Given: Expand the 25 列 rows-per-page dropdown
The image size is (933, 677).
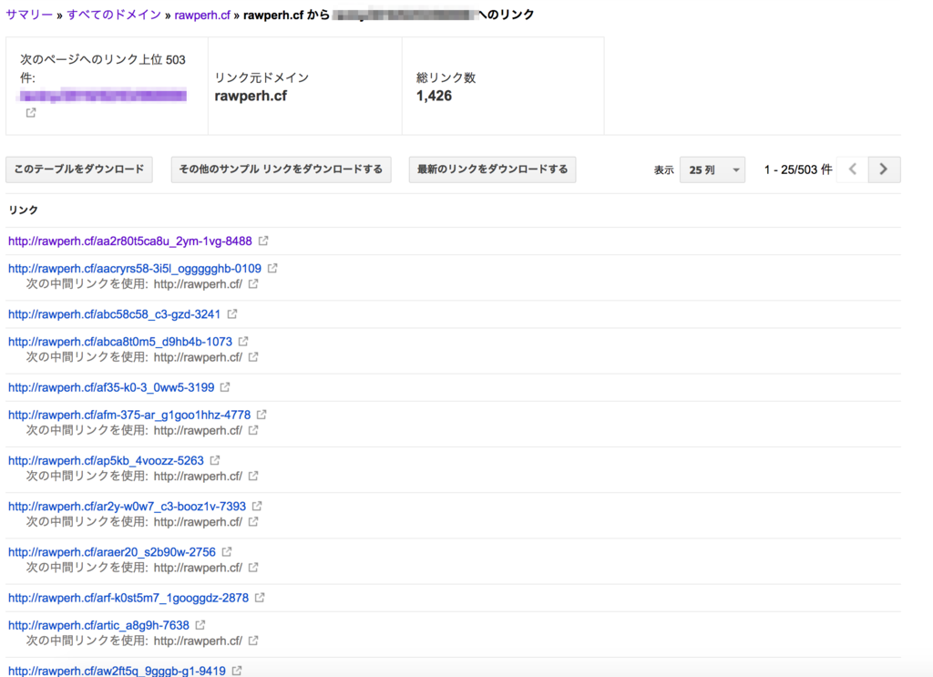Looking at the screenshot, I should [712, 169].
